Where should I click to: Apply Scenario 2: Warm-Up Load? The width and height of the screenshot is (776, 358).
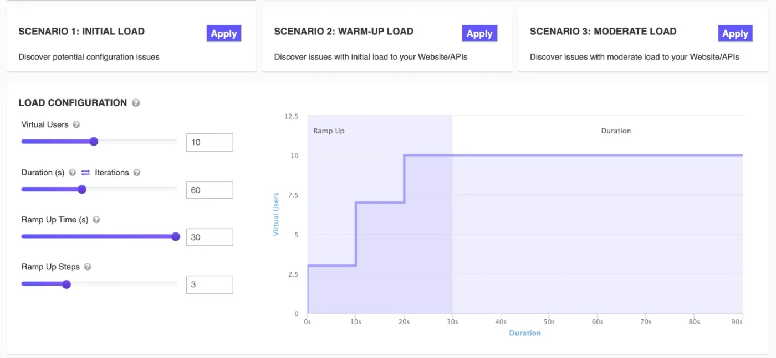pos(479,34)
